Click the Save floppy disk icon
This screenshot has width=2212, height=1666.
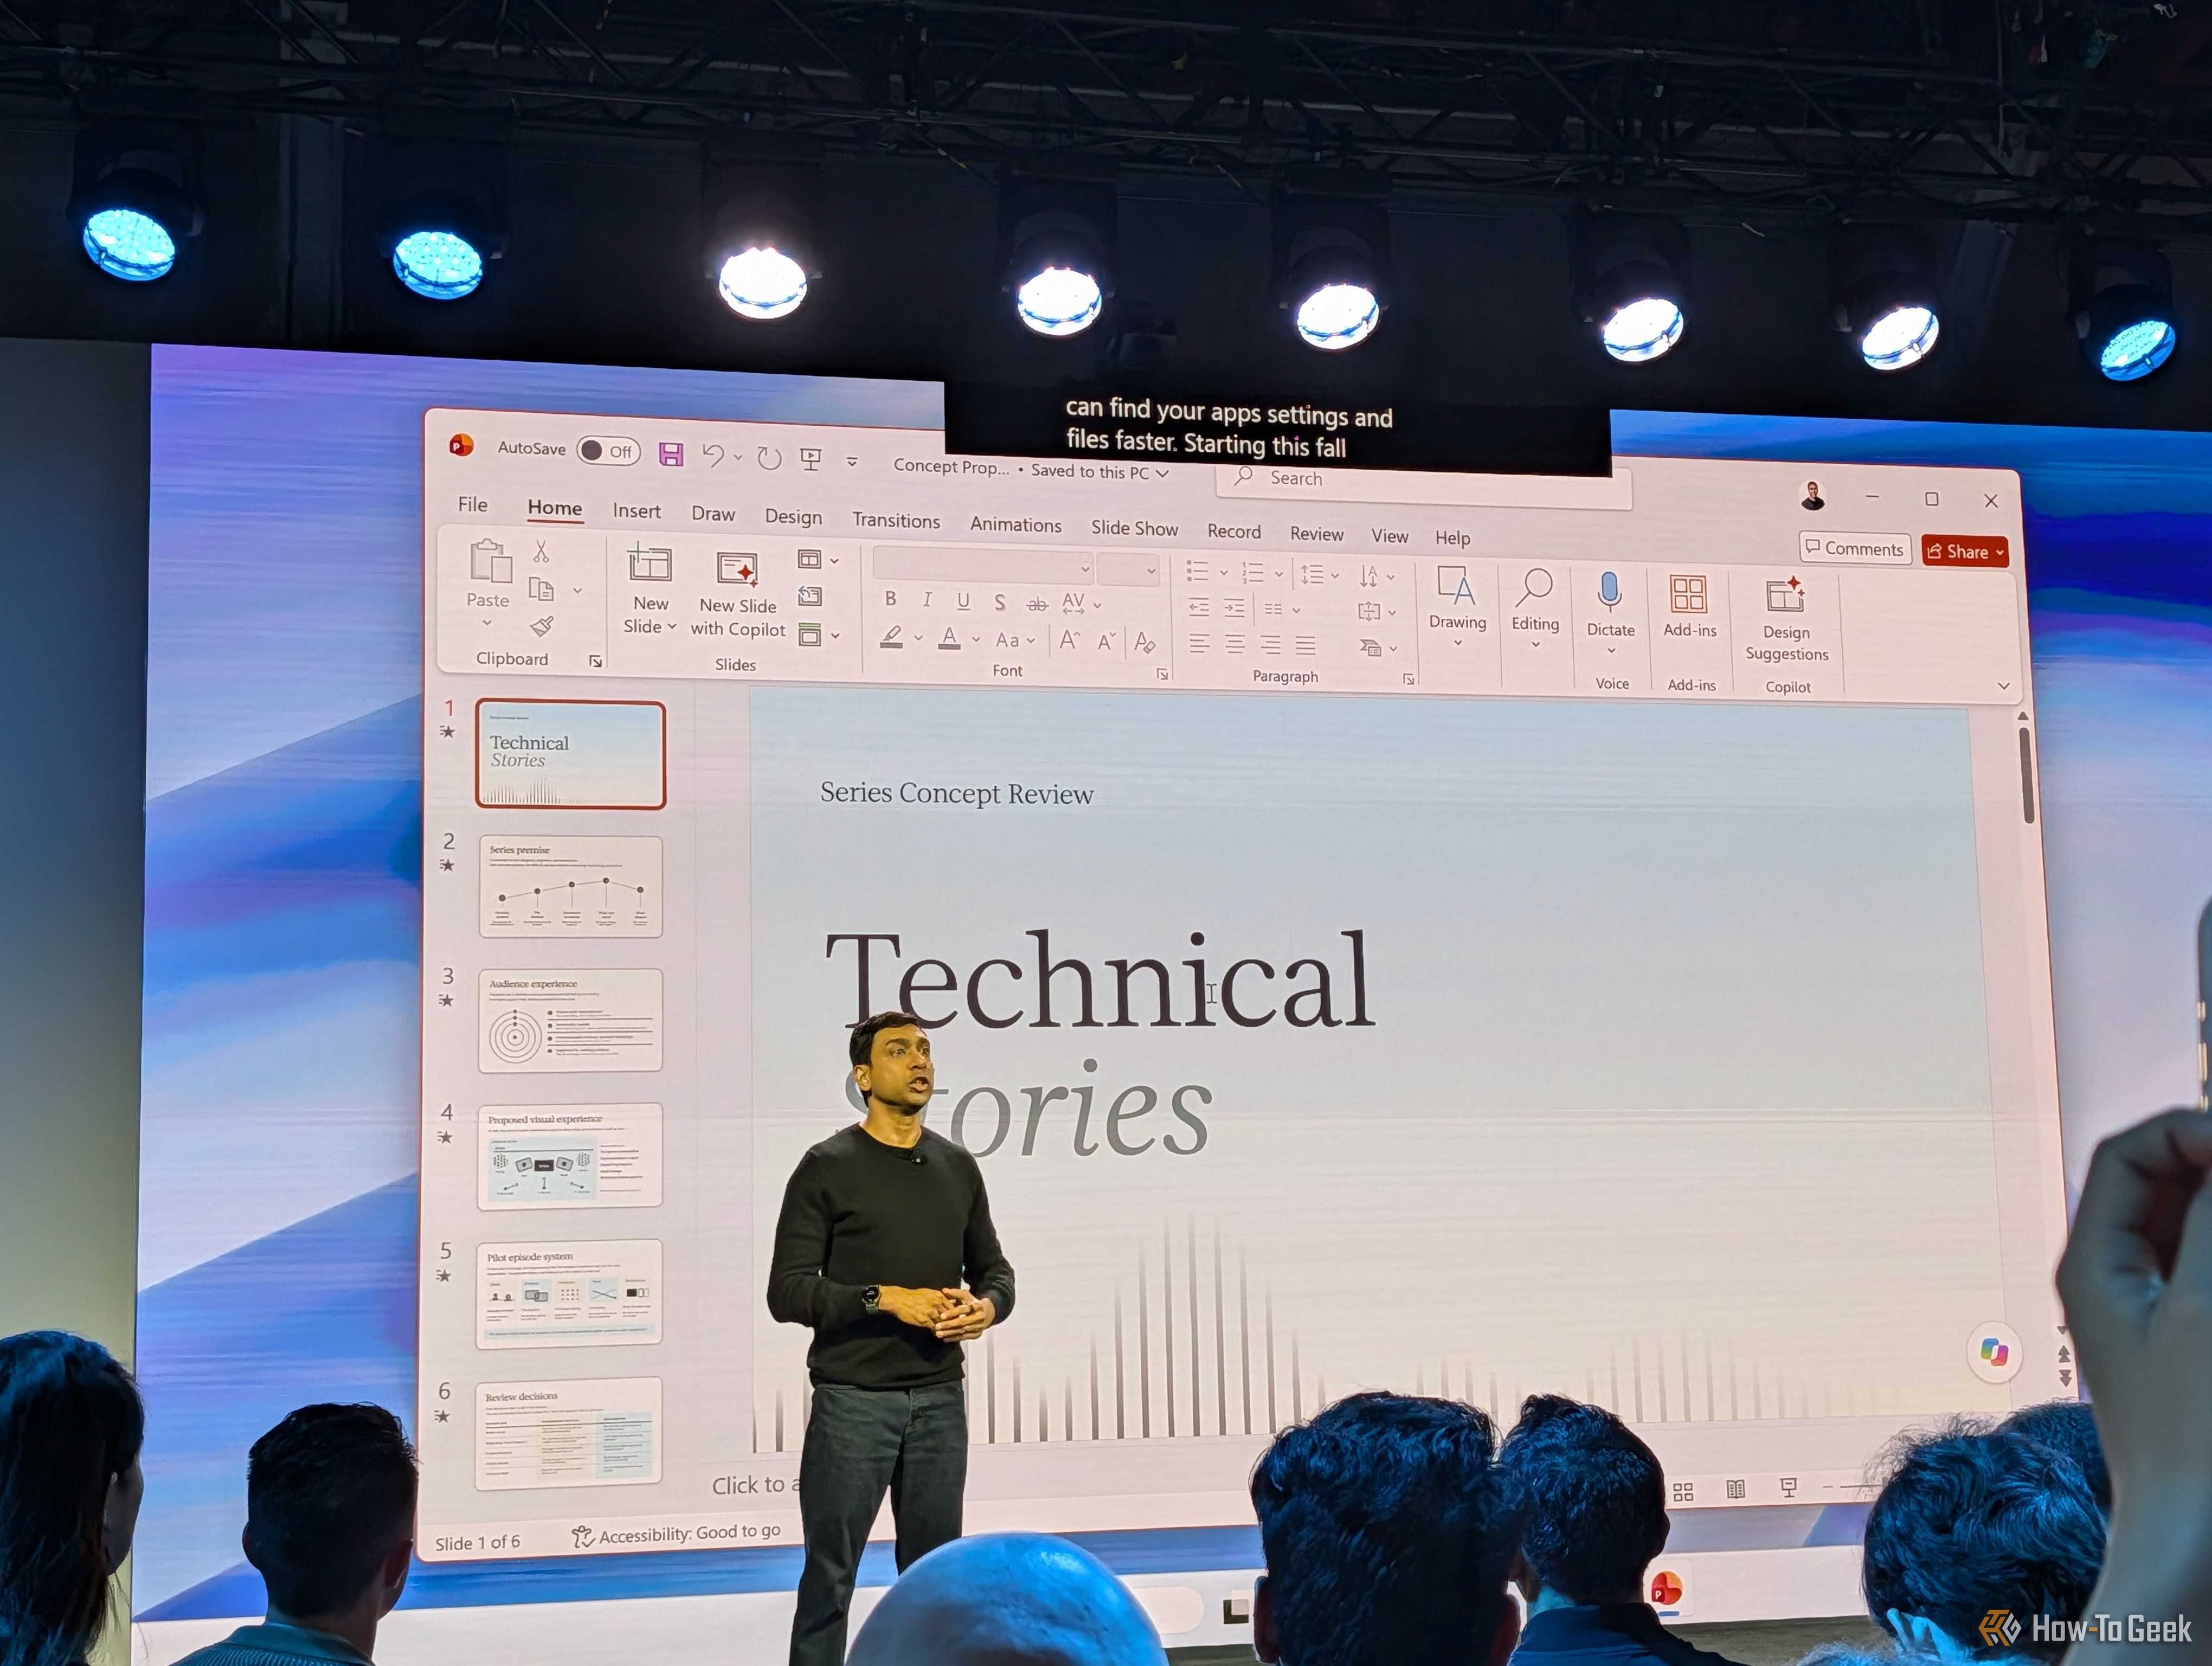point(671,455)
